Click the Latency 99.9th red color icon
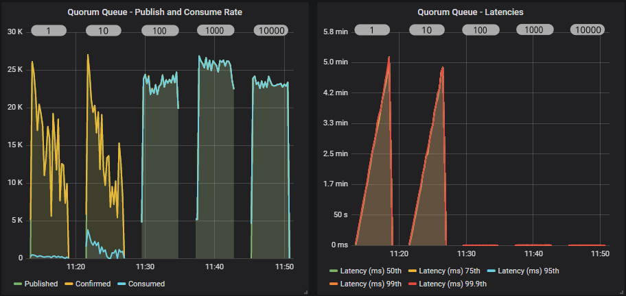The width and height of the screenshot is (626, 296). coord(413,284)
